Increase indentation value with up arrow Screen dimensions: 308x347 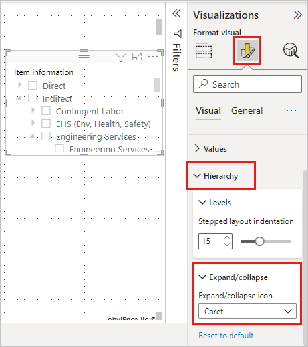(x=227, y=237)
